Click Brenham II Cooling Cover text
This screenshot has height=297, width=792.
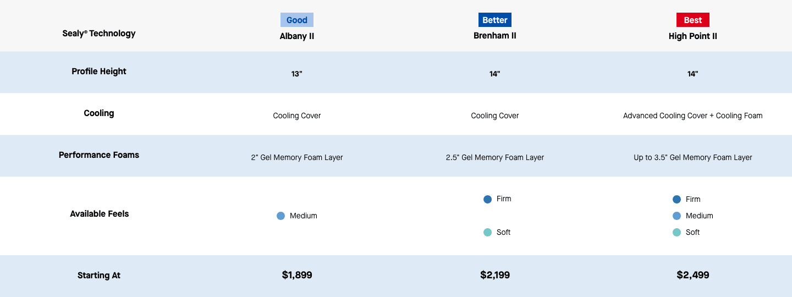click(495, 116)
